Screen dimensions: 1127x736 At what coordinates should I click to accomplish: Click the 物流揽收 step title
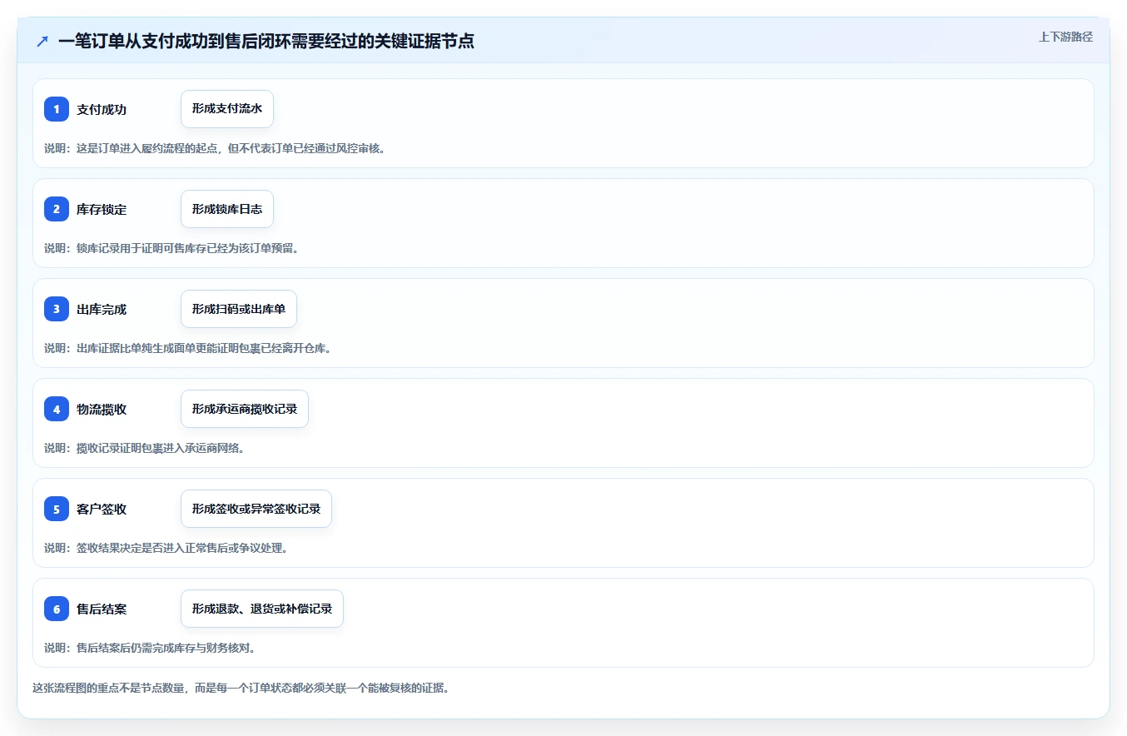(x=102, y=409)
